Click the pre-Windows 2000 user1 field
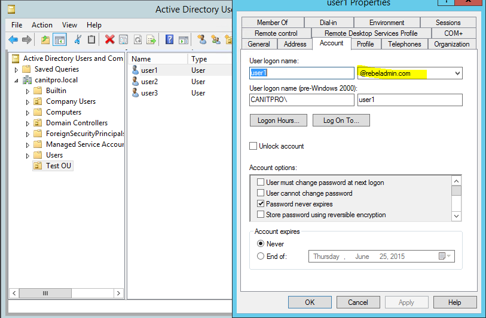 [x=409, y=100]
